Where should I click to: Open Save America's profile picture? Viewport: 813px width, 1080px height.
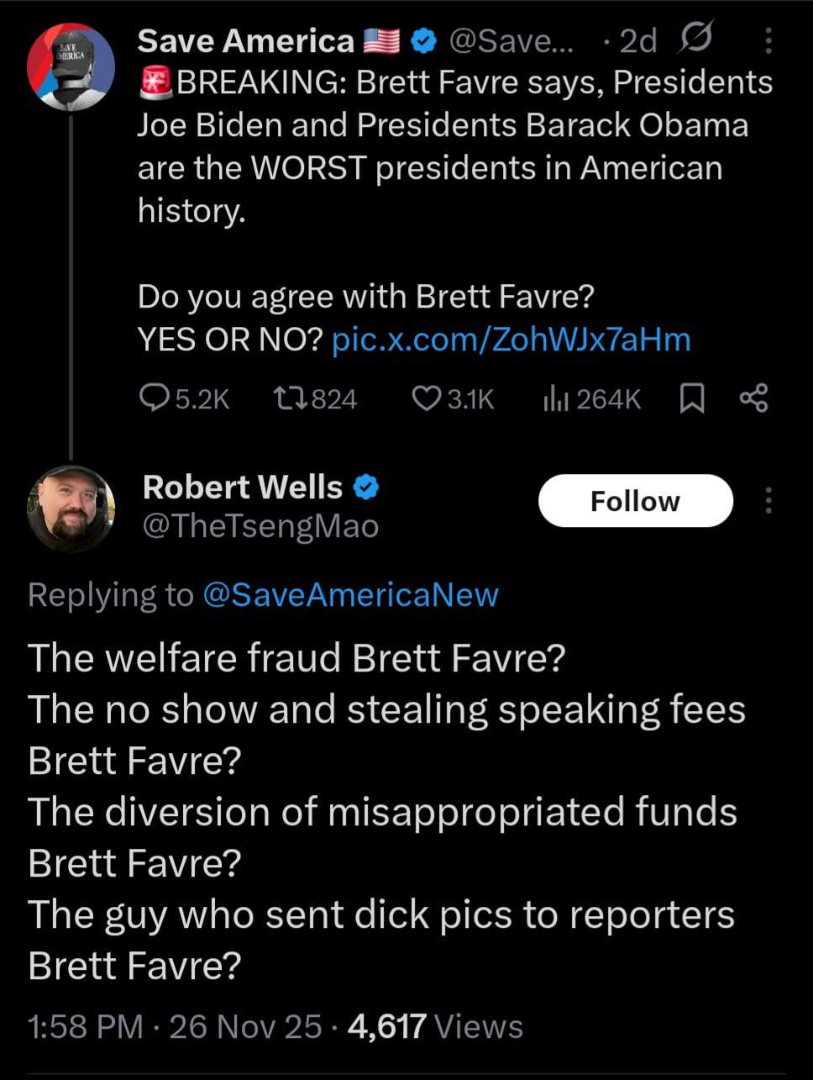[71, 67]
